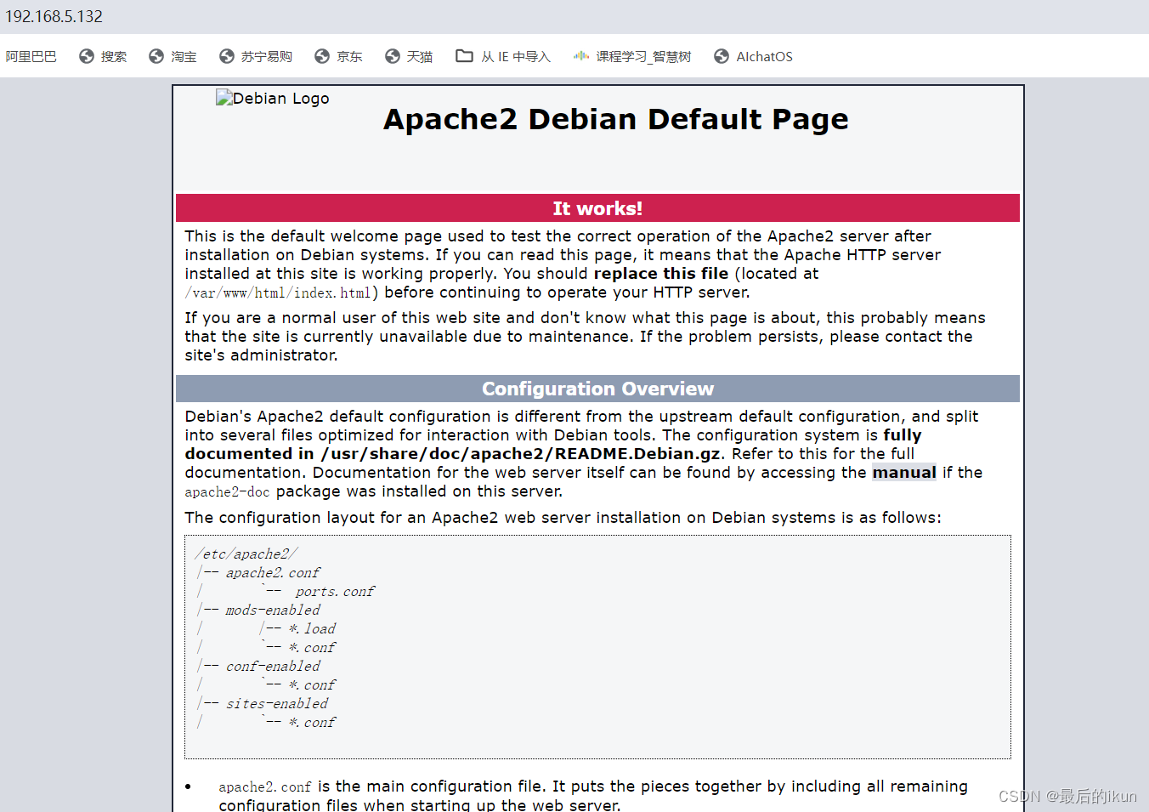
Task: Click the 192.168.5.132 address bar text
Action: [x=54, y=16]
